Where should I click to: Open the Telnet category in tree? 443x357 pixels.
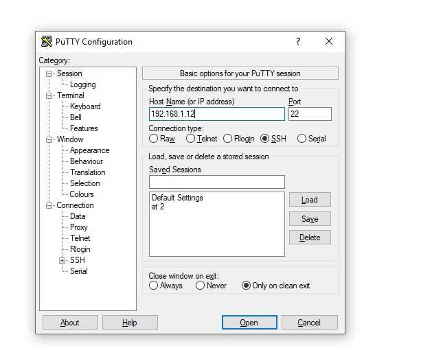[x=80, y=238]
